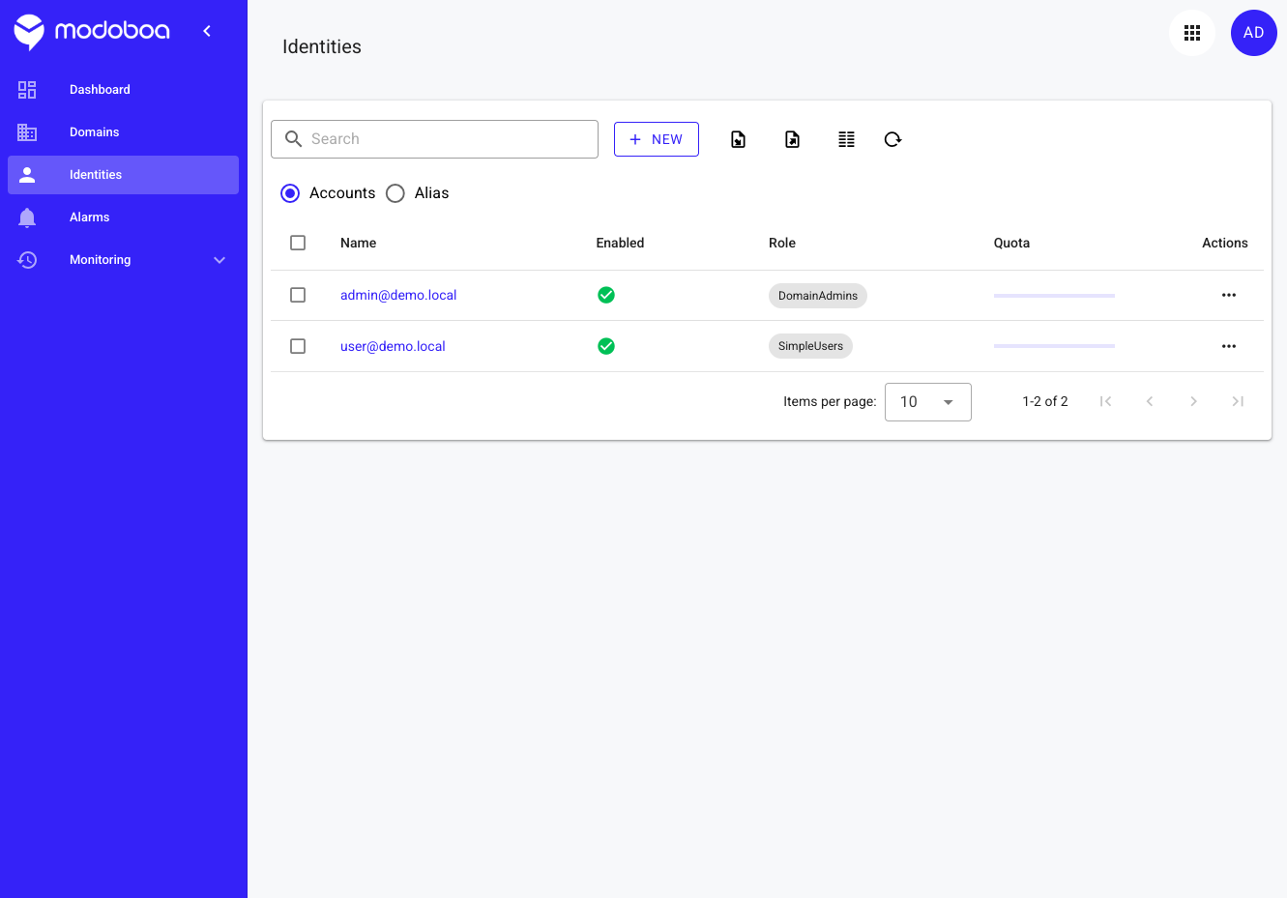
Task: Go to the last page
Action: click(x=1238, y=401)
